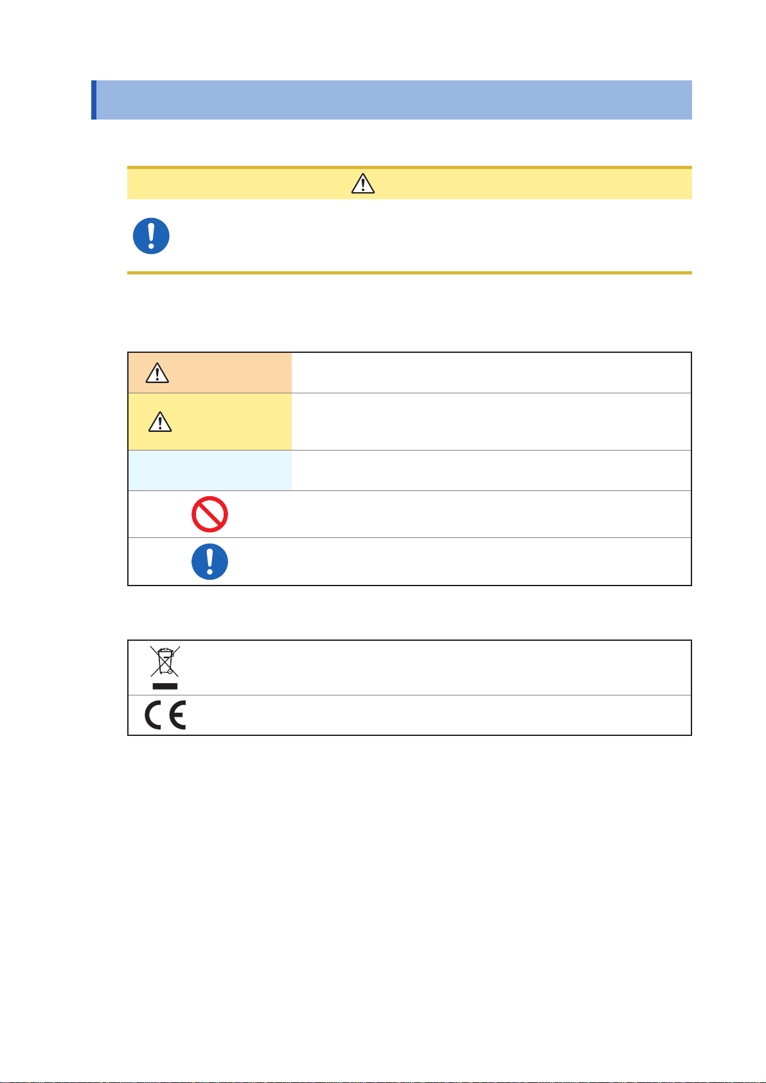
Task: Click the warning triangle in the yellow caution banner
Action: [x=363, y=184]
